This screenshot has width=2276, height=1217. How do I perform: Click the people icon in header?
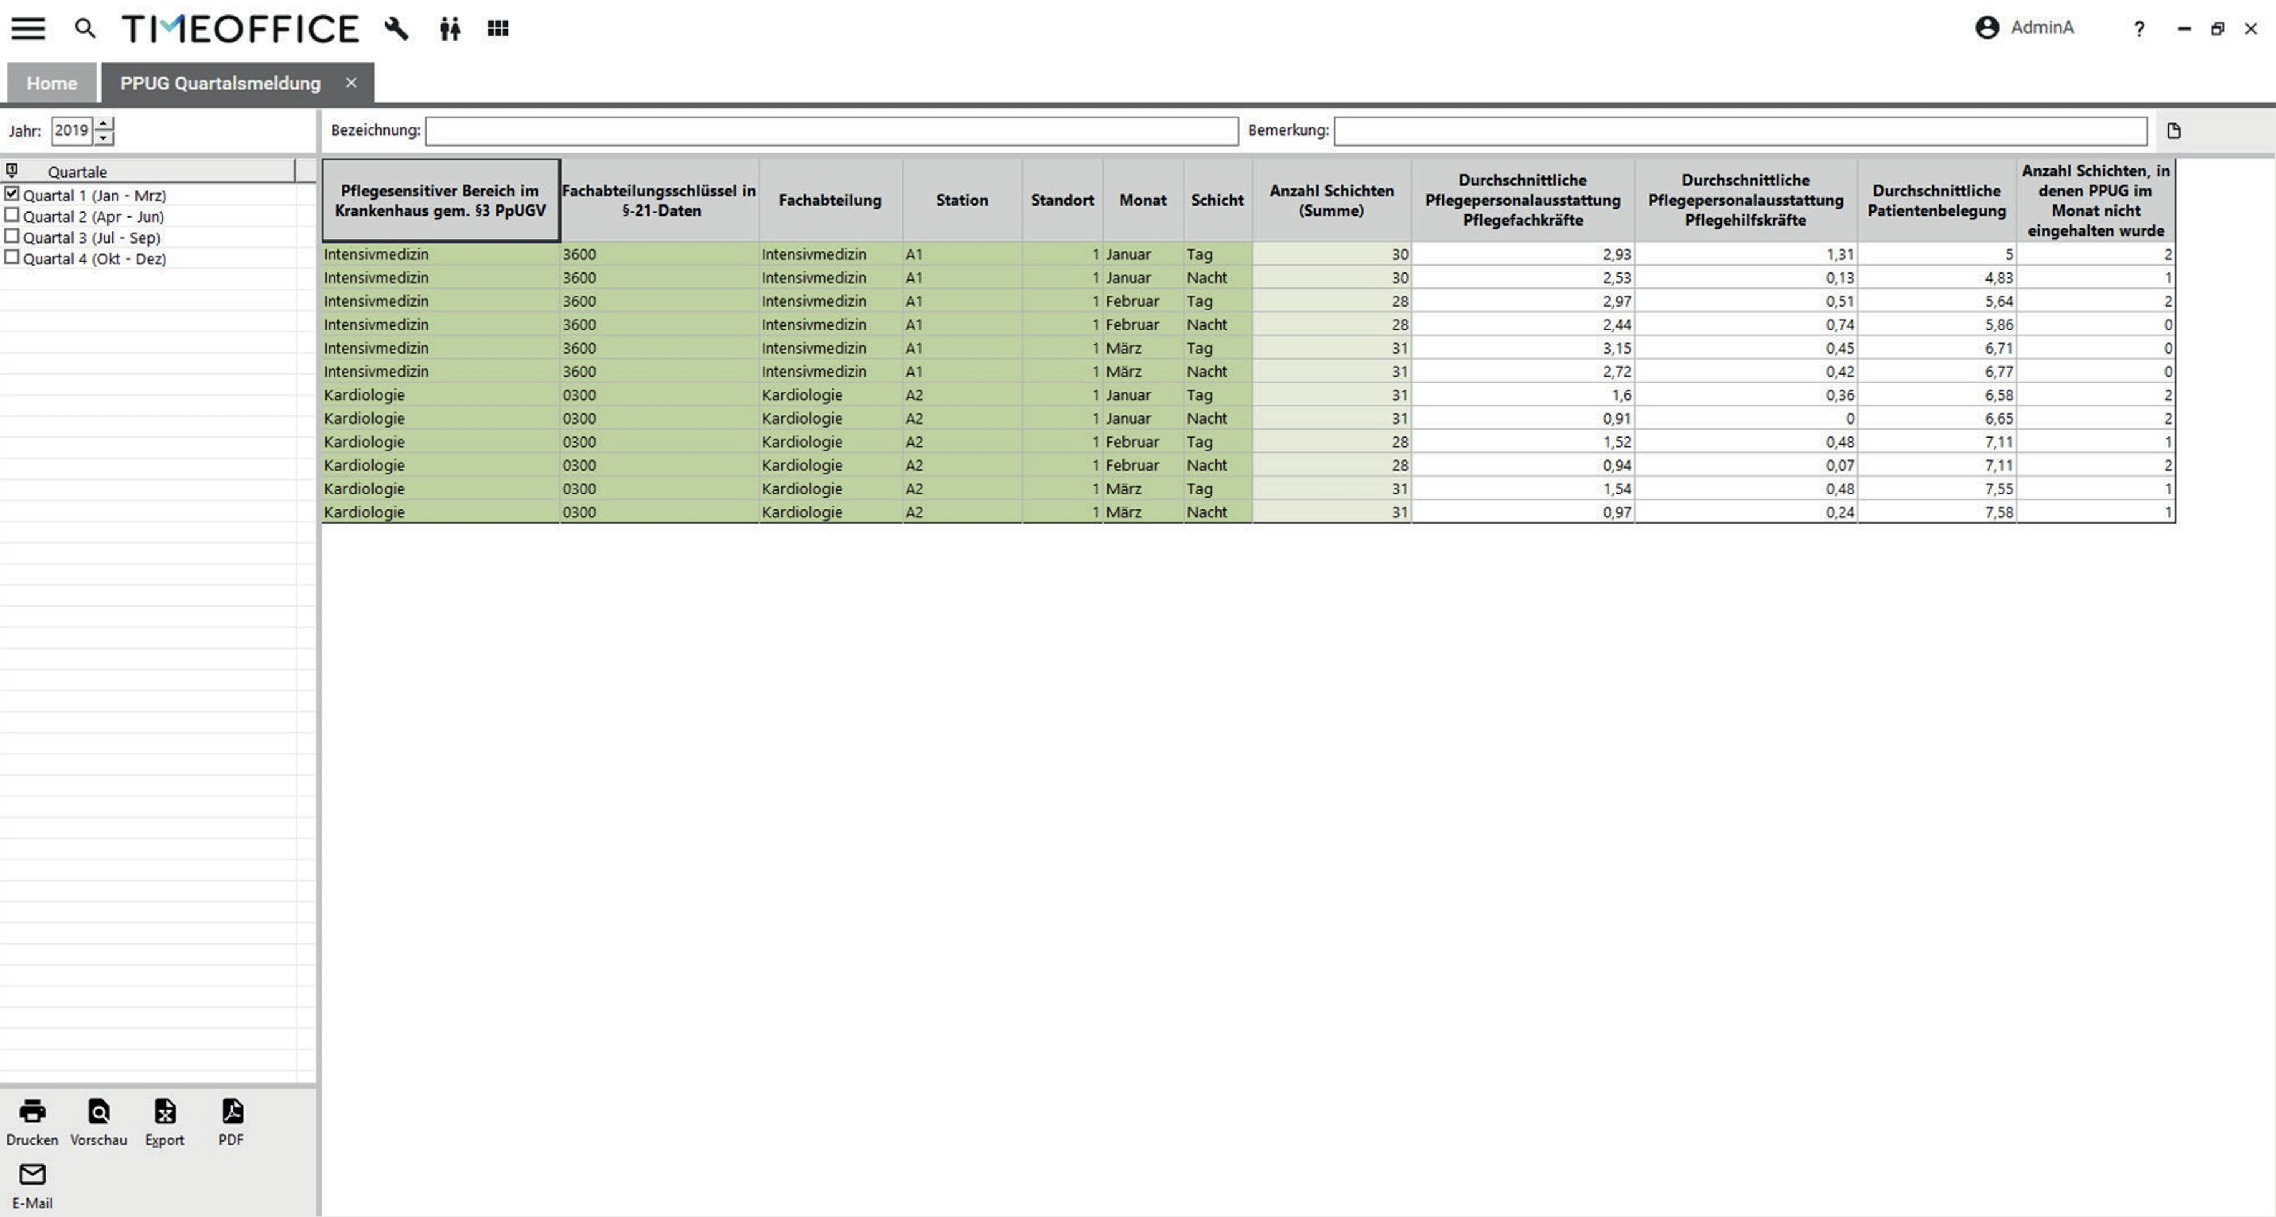[450, 29]
